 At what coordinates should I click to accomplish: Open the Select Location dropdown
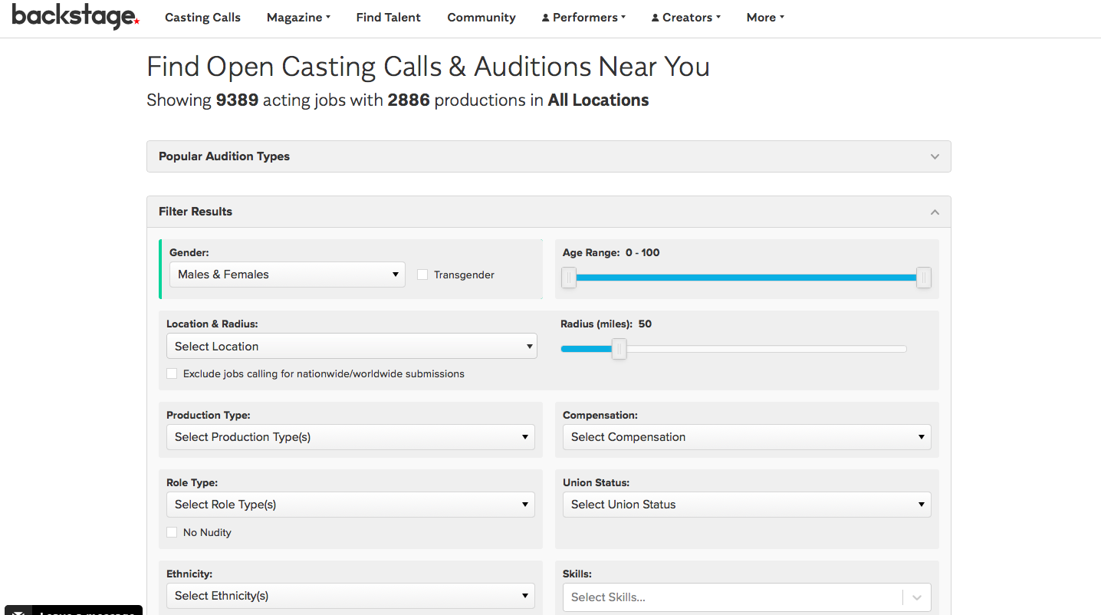tap(351, 347)
